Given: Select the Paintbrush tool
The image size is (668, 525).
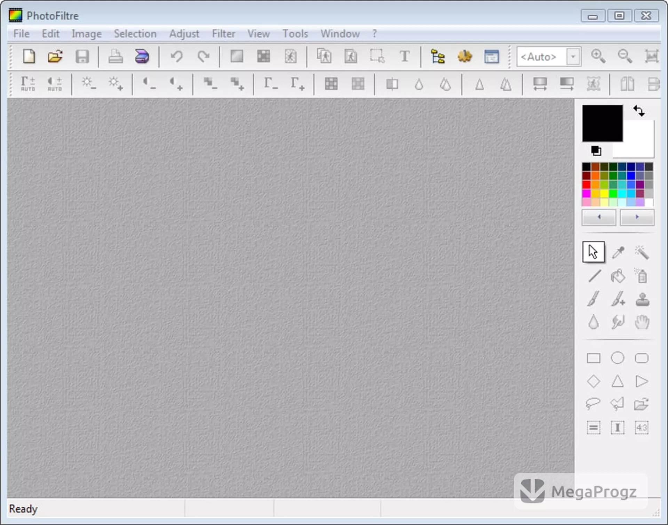Looking at the screenshot, I should (594, 299).
